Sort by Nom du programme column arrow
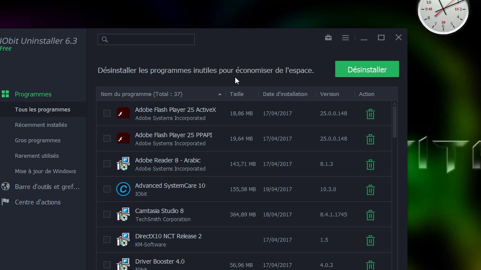481x270 pixels. coord(220,94)
